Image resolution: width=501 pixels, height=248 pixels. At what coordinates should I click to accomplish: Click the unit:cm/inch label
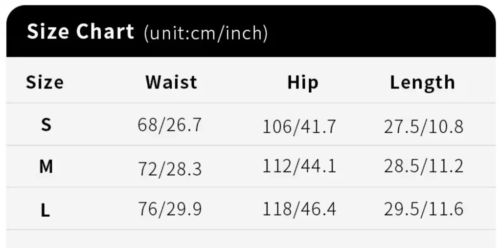pos(206,33)
